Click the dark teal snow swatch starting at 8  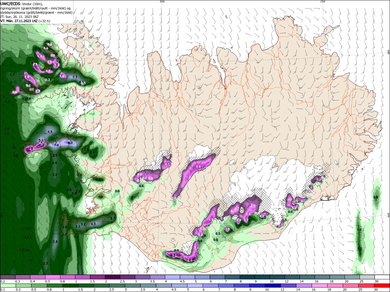(247, 277)
